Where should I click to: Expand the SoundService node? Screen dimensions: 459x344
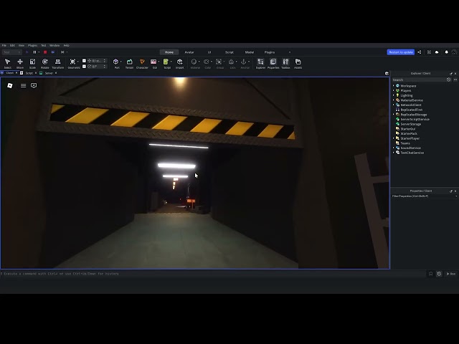point(394,148)
